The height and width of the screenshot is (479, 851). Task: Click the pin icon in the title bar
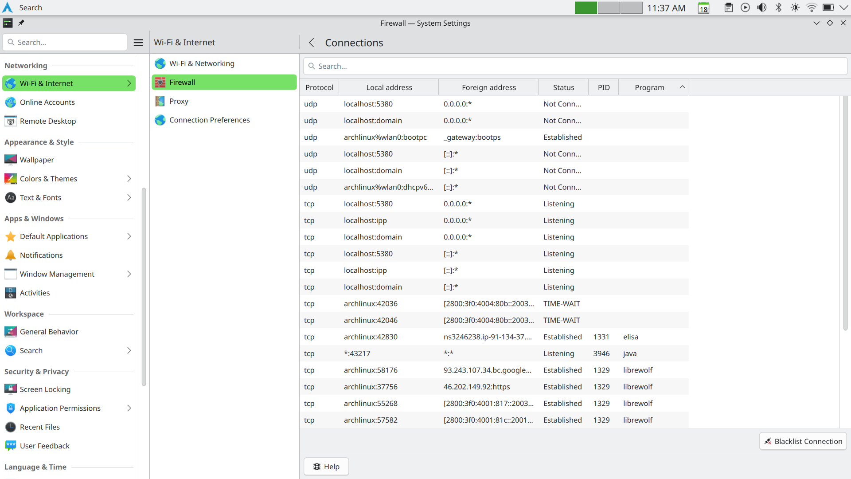click(x=21, y=23)
